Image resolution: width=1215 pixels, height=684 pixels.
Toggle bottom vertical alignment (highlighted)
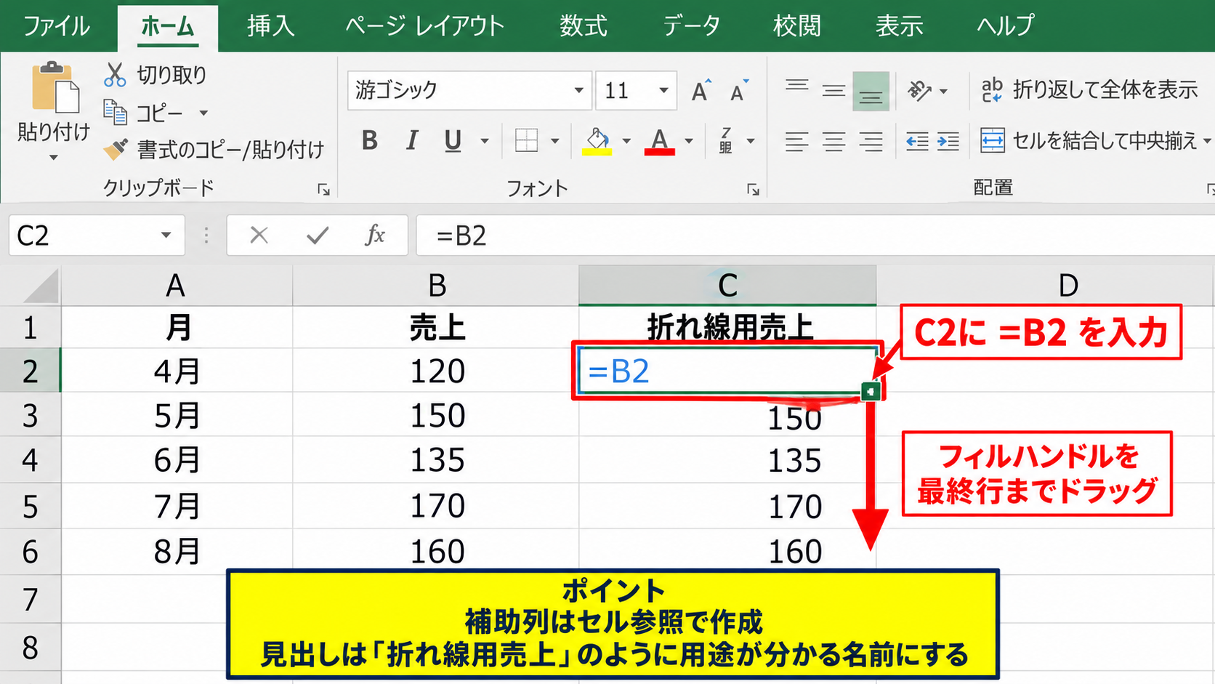click(x=871, y=91)
